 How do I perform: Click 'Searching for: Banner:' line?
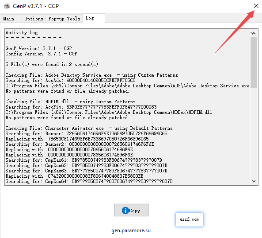point(86,133)
